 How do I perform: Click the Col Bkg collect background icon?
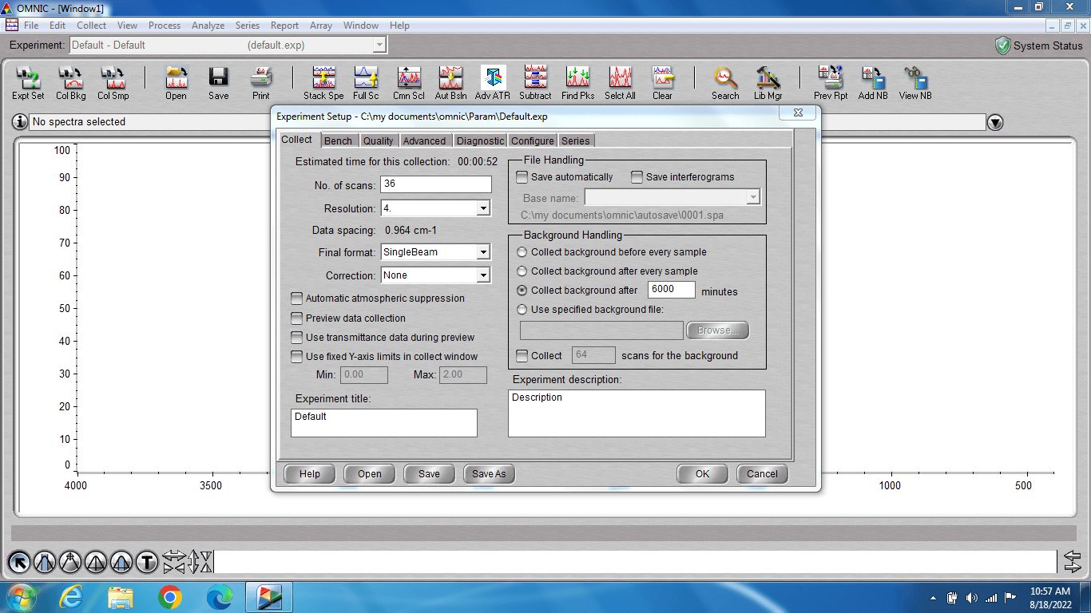[x=71, y=82]
